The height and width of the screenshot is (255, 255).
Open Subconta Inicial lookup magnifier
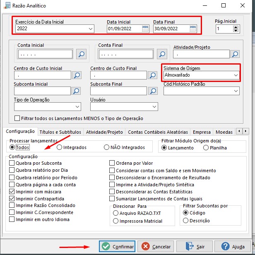click(x=76, y=91)
